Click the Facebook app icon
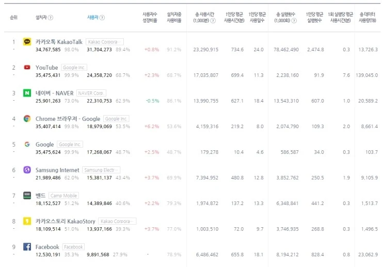 tap(27, 246)
